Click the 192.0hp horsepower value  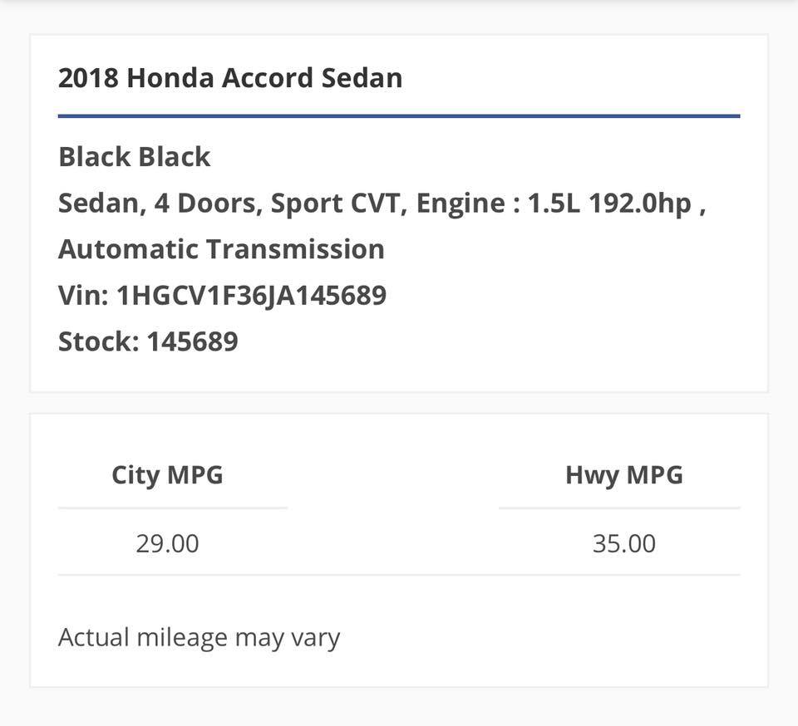point(640,204)
